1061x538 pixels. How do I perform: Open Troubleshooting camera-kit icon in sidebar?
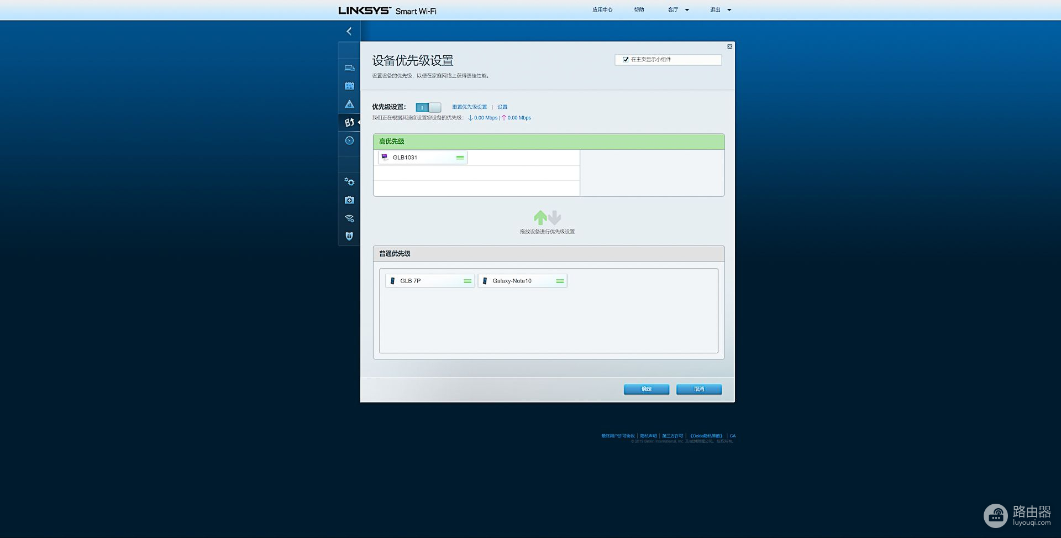[x=349, y=200]
